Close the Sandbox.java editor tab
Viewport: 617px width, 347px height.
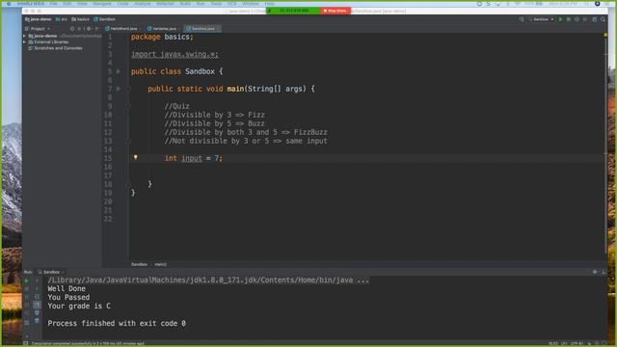point(218,29)
